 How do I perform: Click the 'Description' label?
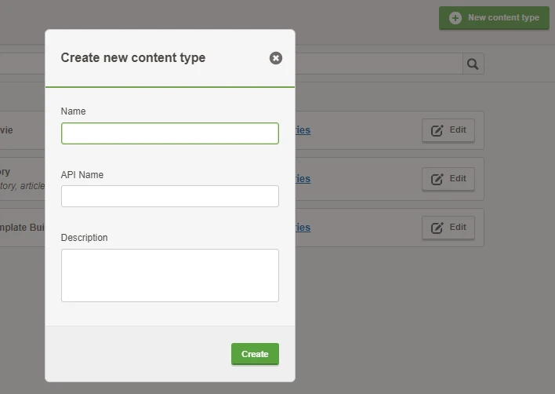tap(84, 237)
